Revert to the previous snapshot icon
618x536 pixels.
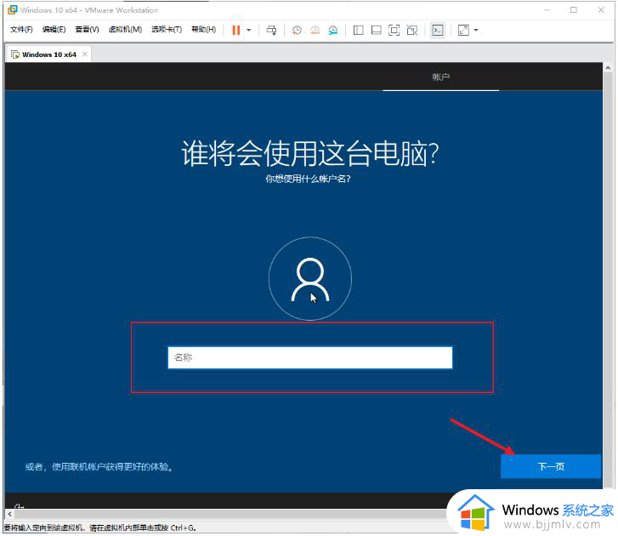315,30
